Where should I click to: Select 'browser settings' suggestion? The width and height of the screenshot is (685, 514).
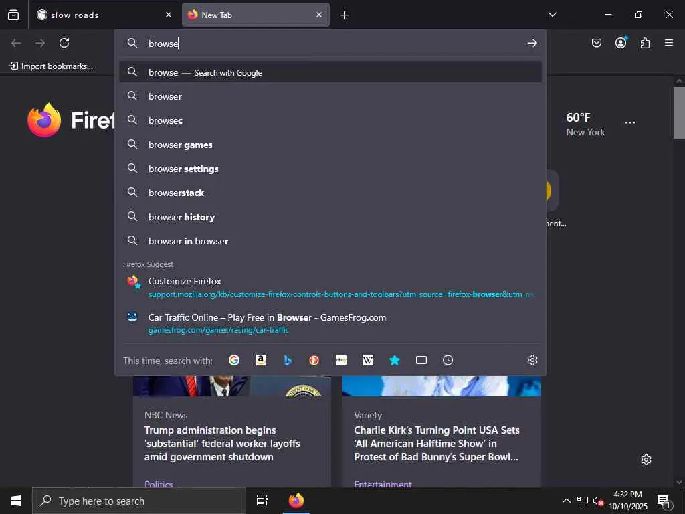point(330,168)
